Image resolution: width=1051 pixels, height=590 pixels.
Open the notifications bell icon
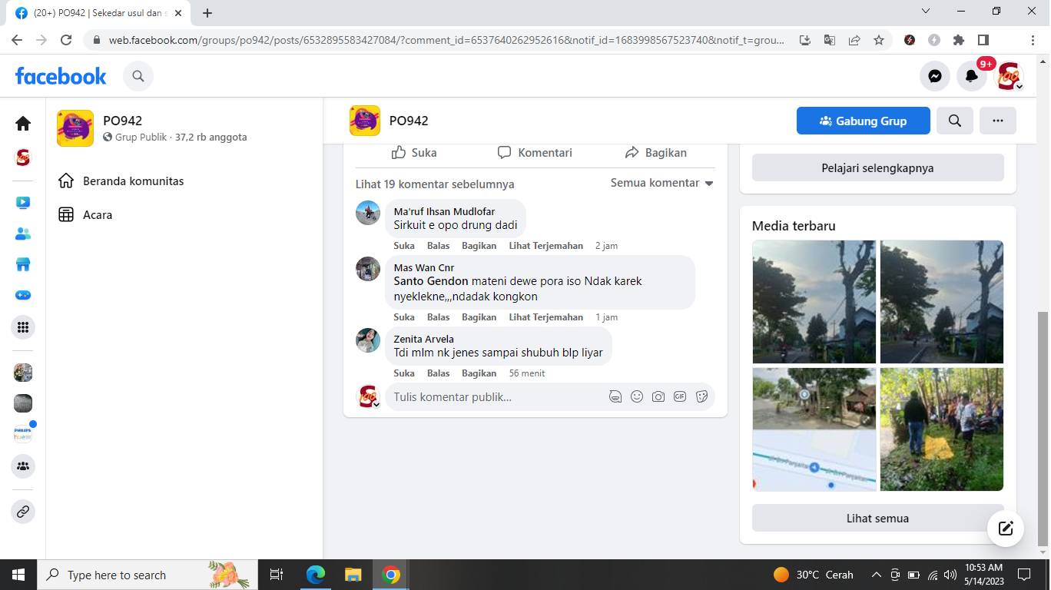pos(972,76)
